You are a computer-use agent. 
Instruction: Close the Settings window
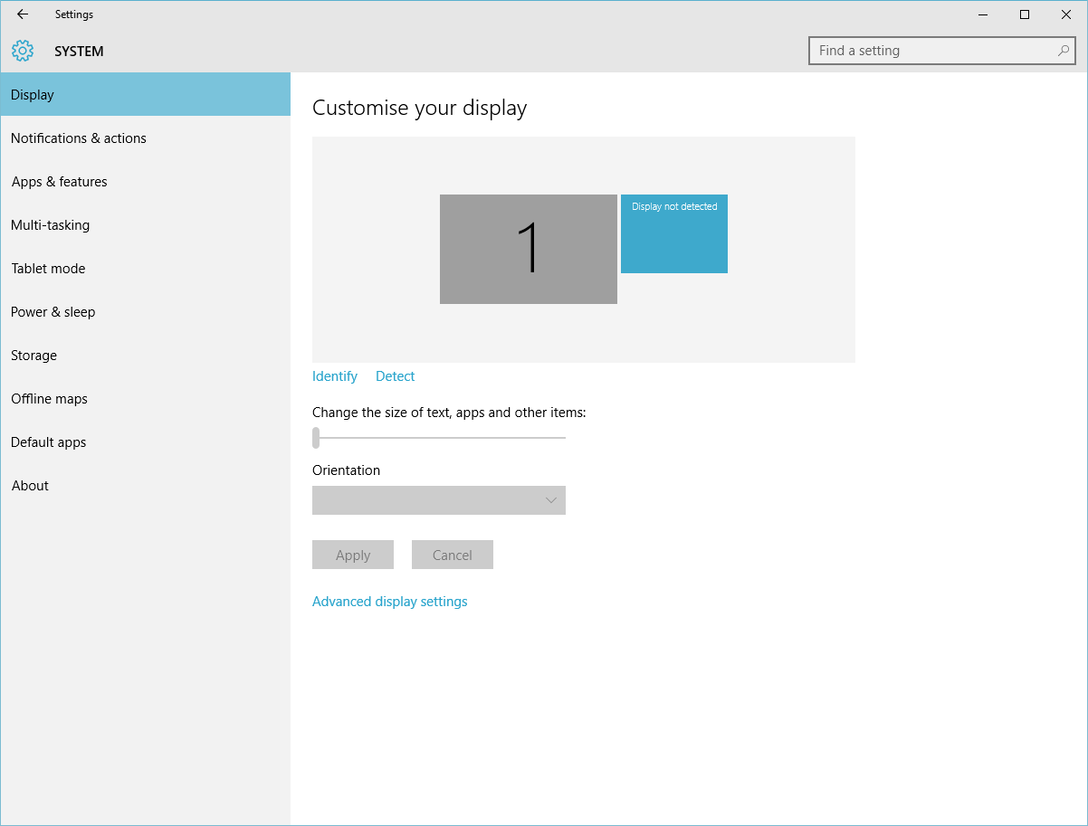tap(1066, 14)
